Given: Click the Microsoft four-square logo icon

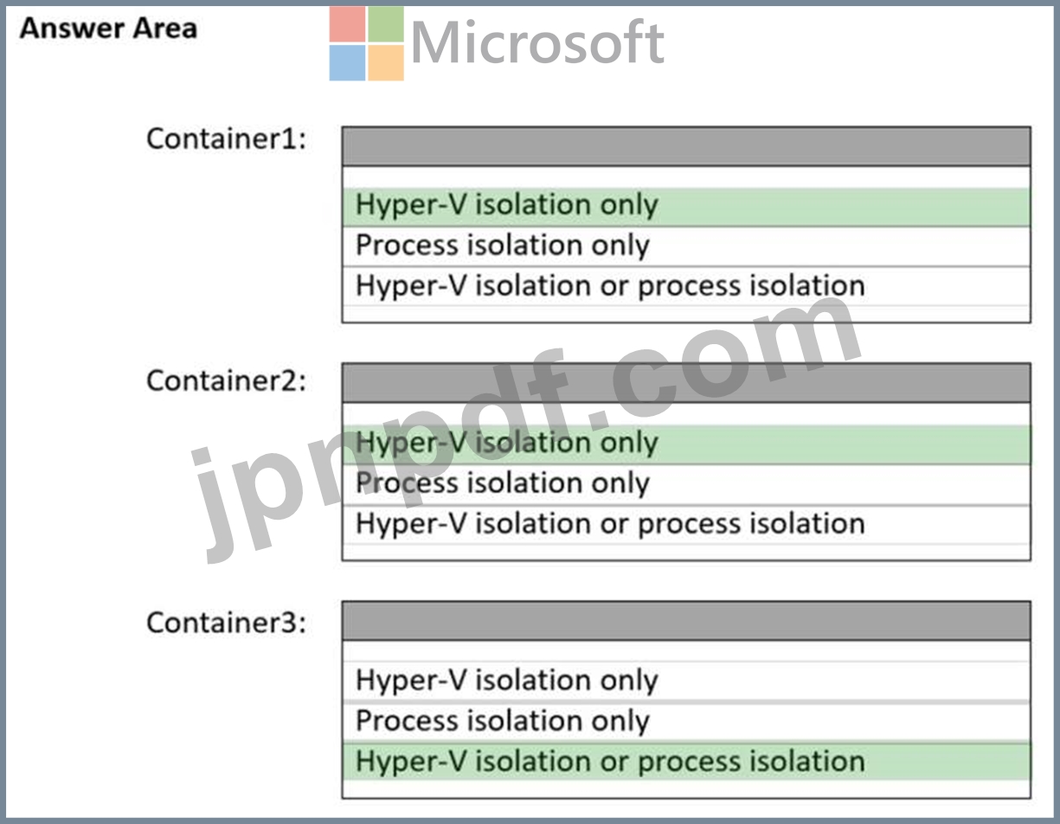Looking at the screenshot, I should point(366,43).
